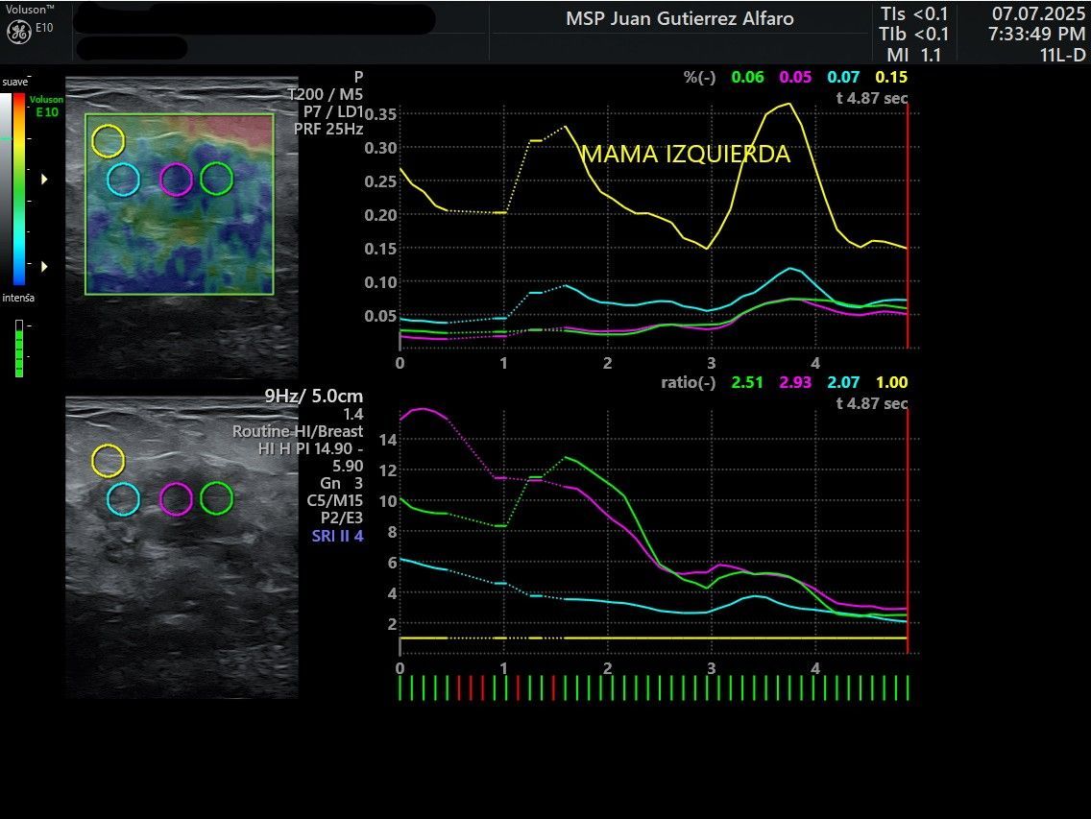Click the GE logo icon
Screen dimensions: 1091x819
point(19,32)
